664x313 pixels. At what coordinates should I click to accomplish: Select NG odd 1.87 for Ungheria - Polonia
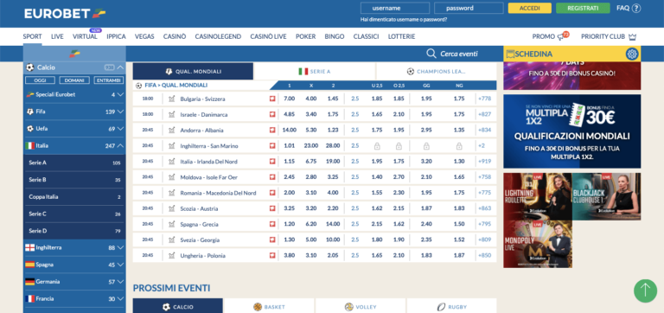pos(459,255)
